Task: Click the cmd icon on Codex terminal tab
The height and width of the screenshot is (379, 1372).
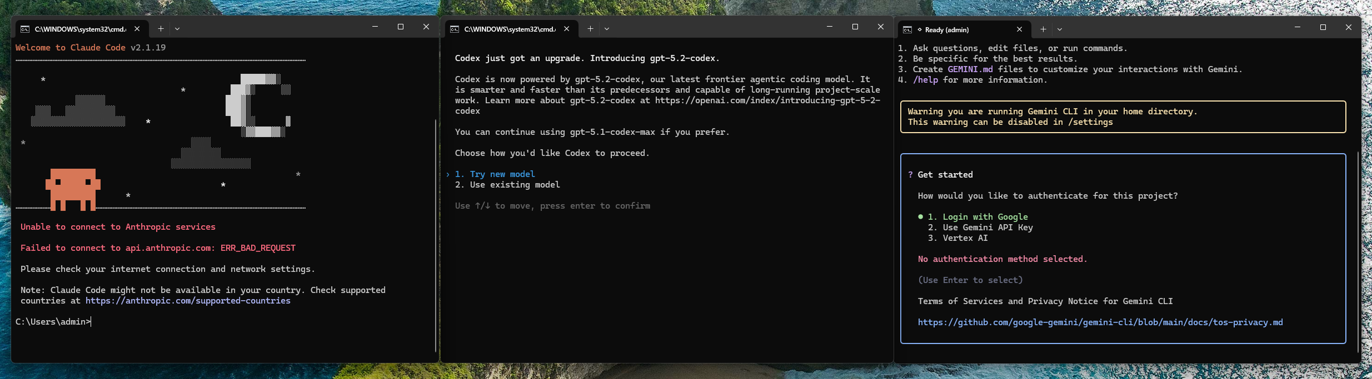Action: [x=455, y=29]
